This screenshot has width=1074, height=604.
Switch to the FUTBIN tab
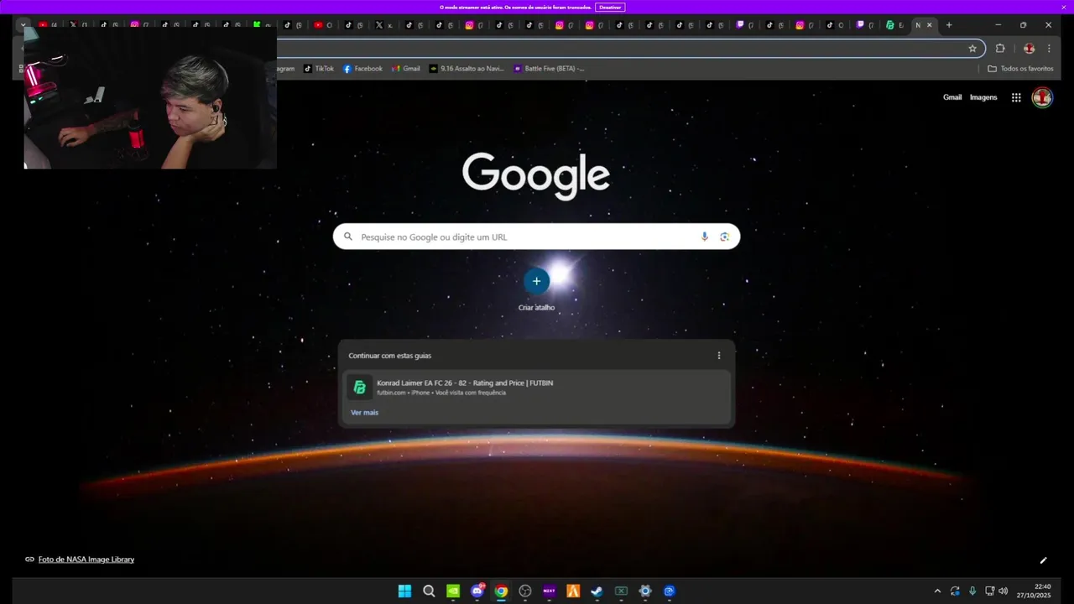(895, 25)
